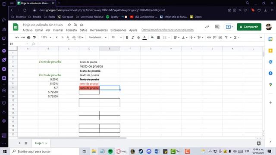Click the merge cells icon
This screenshot has width=276, height=155.
point(164,37)
